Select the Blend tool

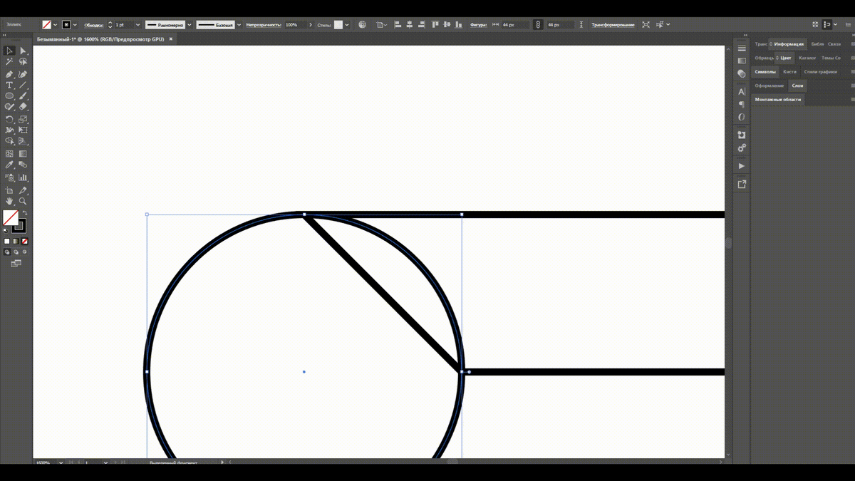pos(23,165)
